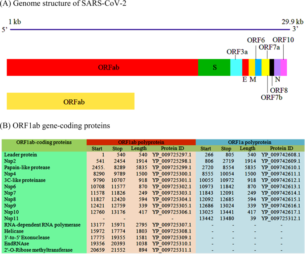Select the green S gene segment
305x254 pixels.
(214, 67)
